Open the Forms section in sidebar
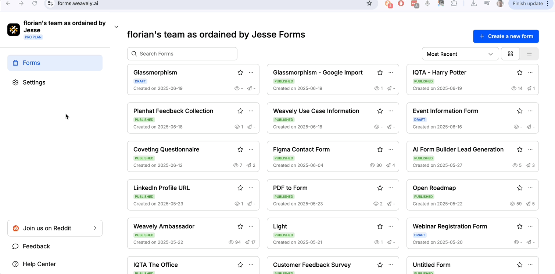 coord(55,63)
